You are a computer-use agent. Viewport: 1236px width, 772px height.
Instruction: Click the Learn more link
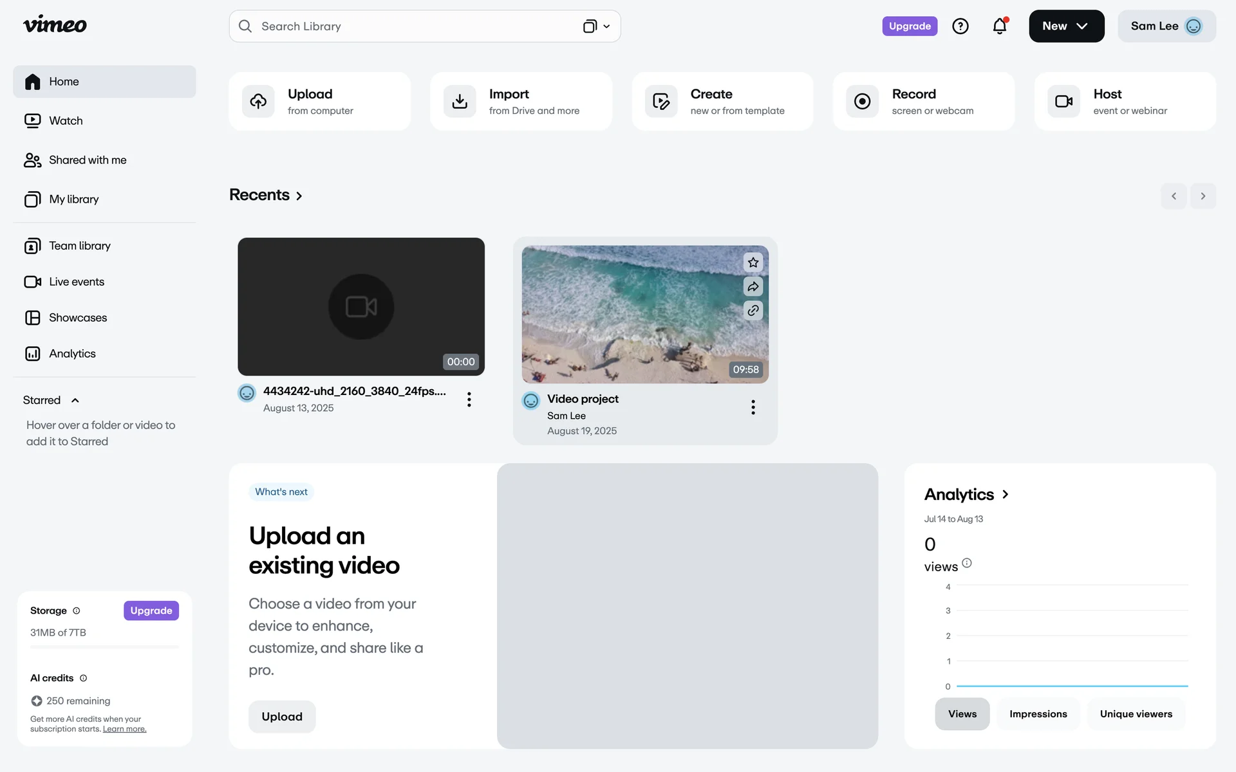tap(124, 729)
